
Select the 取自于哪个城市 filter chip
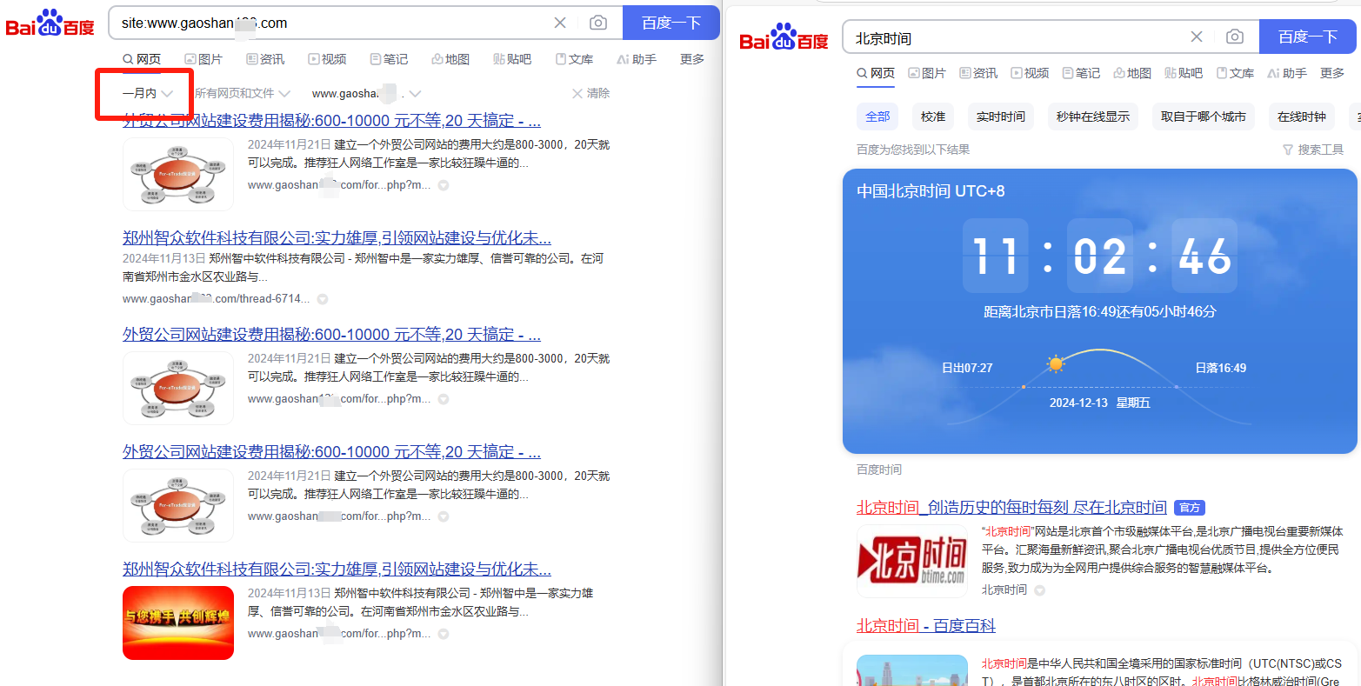tap(1204, 117)
